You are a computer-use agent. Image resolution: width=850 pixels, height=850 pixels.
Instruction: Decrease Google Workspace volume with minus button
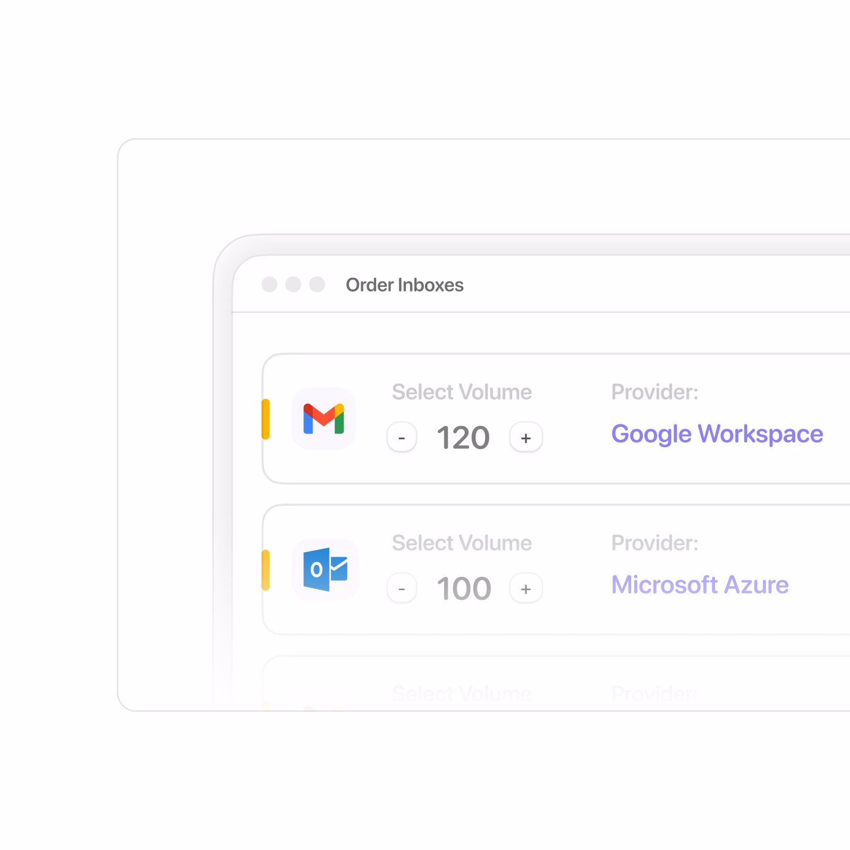pyautogui.click(x=402, y=438)
